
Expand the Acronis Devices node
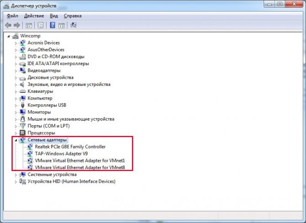[x=16, y=43]
